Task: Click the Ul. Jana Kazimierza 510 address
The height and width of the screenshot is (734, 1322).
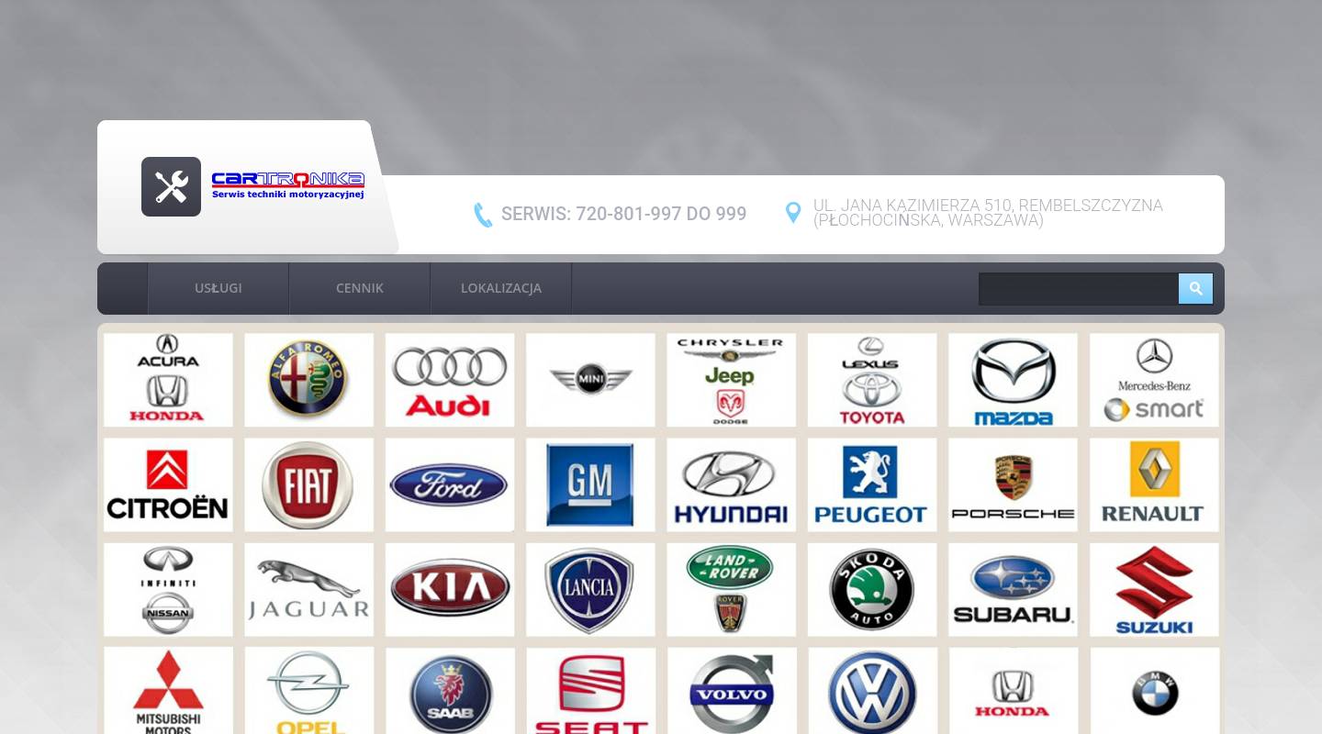Action: [988, 213]
